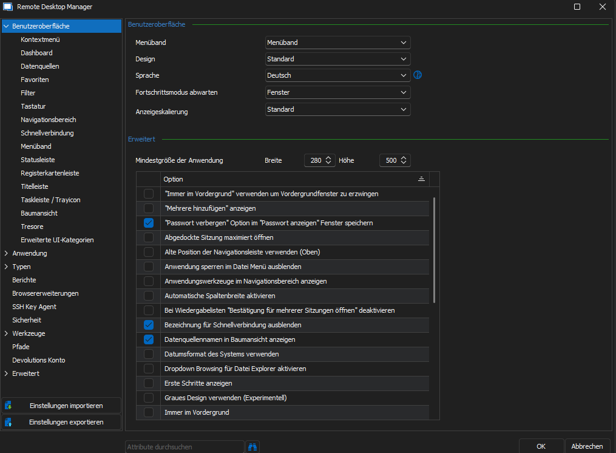Click the Remote Desktop Manager title icon

[x=8, y=7]
